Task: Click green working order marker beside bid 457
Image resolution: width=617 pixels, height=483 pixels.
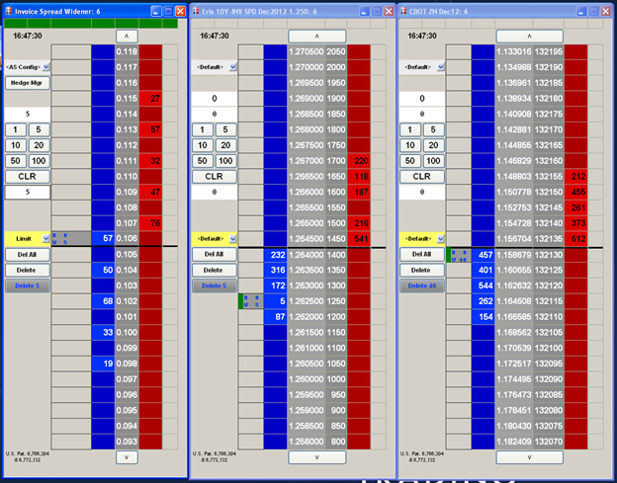Action: point(458,254)
